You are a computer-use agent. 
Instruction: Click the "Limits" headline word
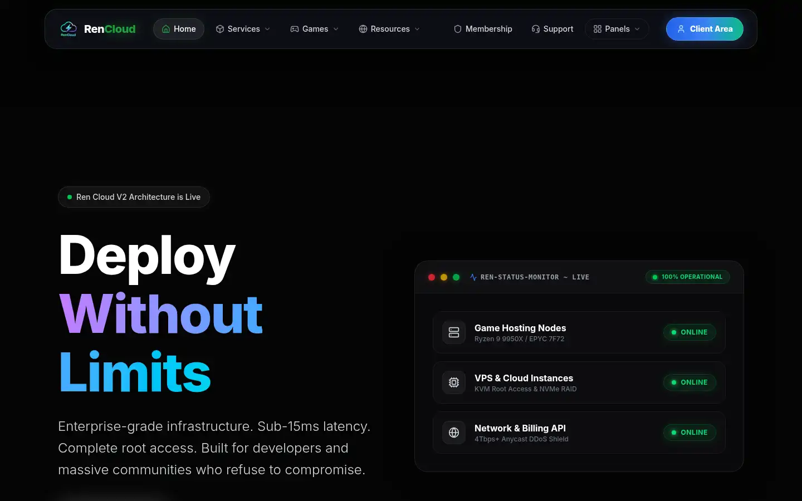pos(135,372)
